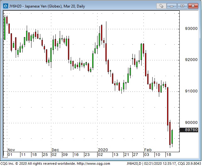Viewport: 202px width, 166px height.
Task: Select the 91000 price axis label
Action: pyautogui.click(x=191, y=91)
